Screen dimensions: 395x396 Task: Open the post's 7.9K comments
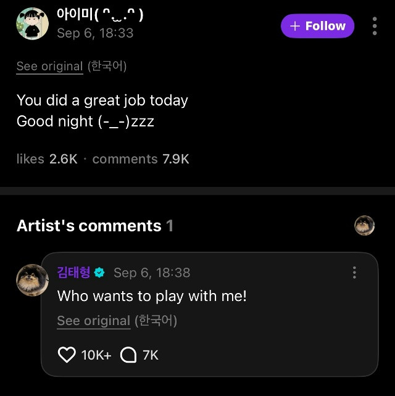pos(141,159)
